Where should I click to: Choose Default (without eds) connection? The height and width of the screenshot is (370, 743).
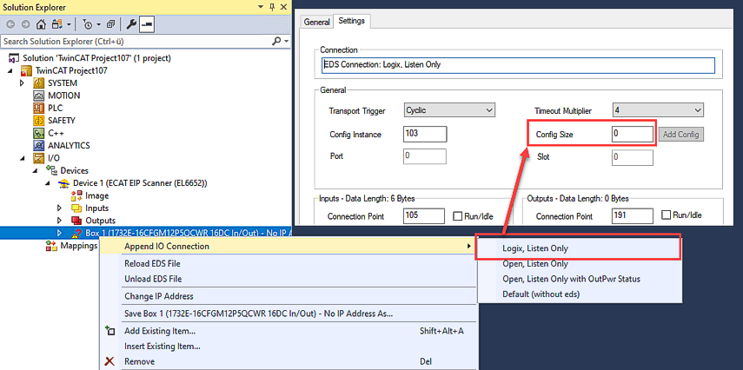(579, 294)
